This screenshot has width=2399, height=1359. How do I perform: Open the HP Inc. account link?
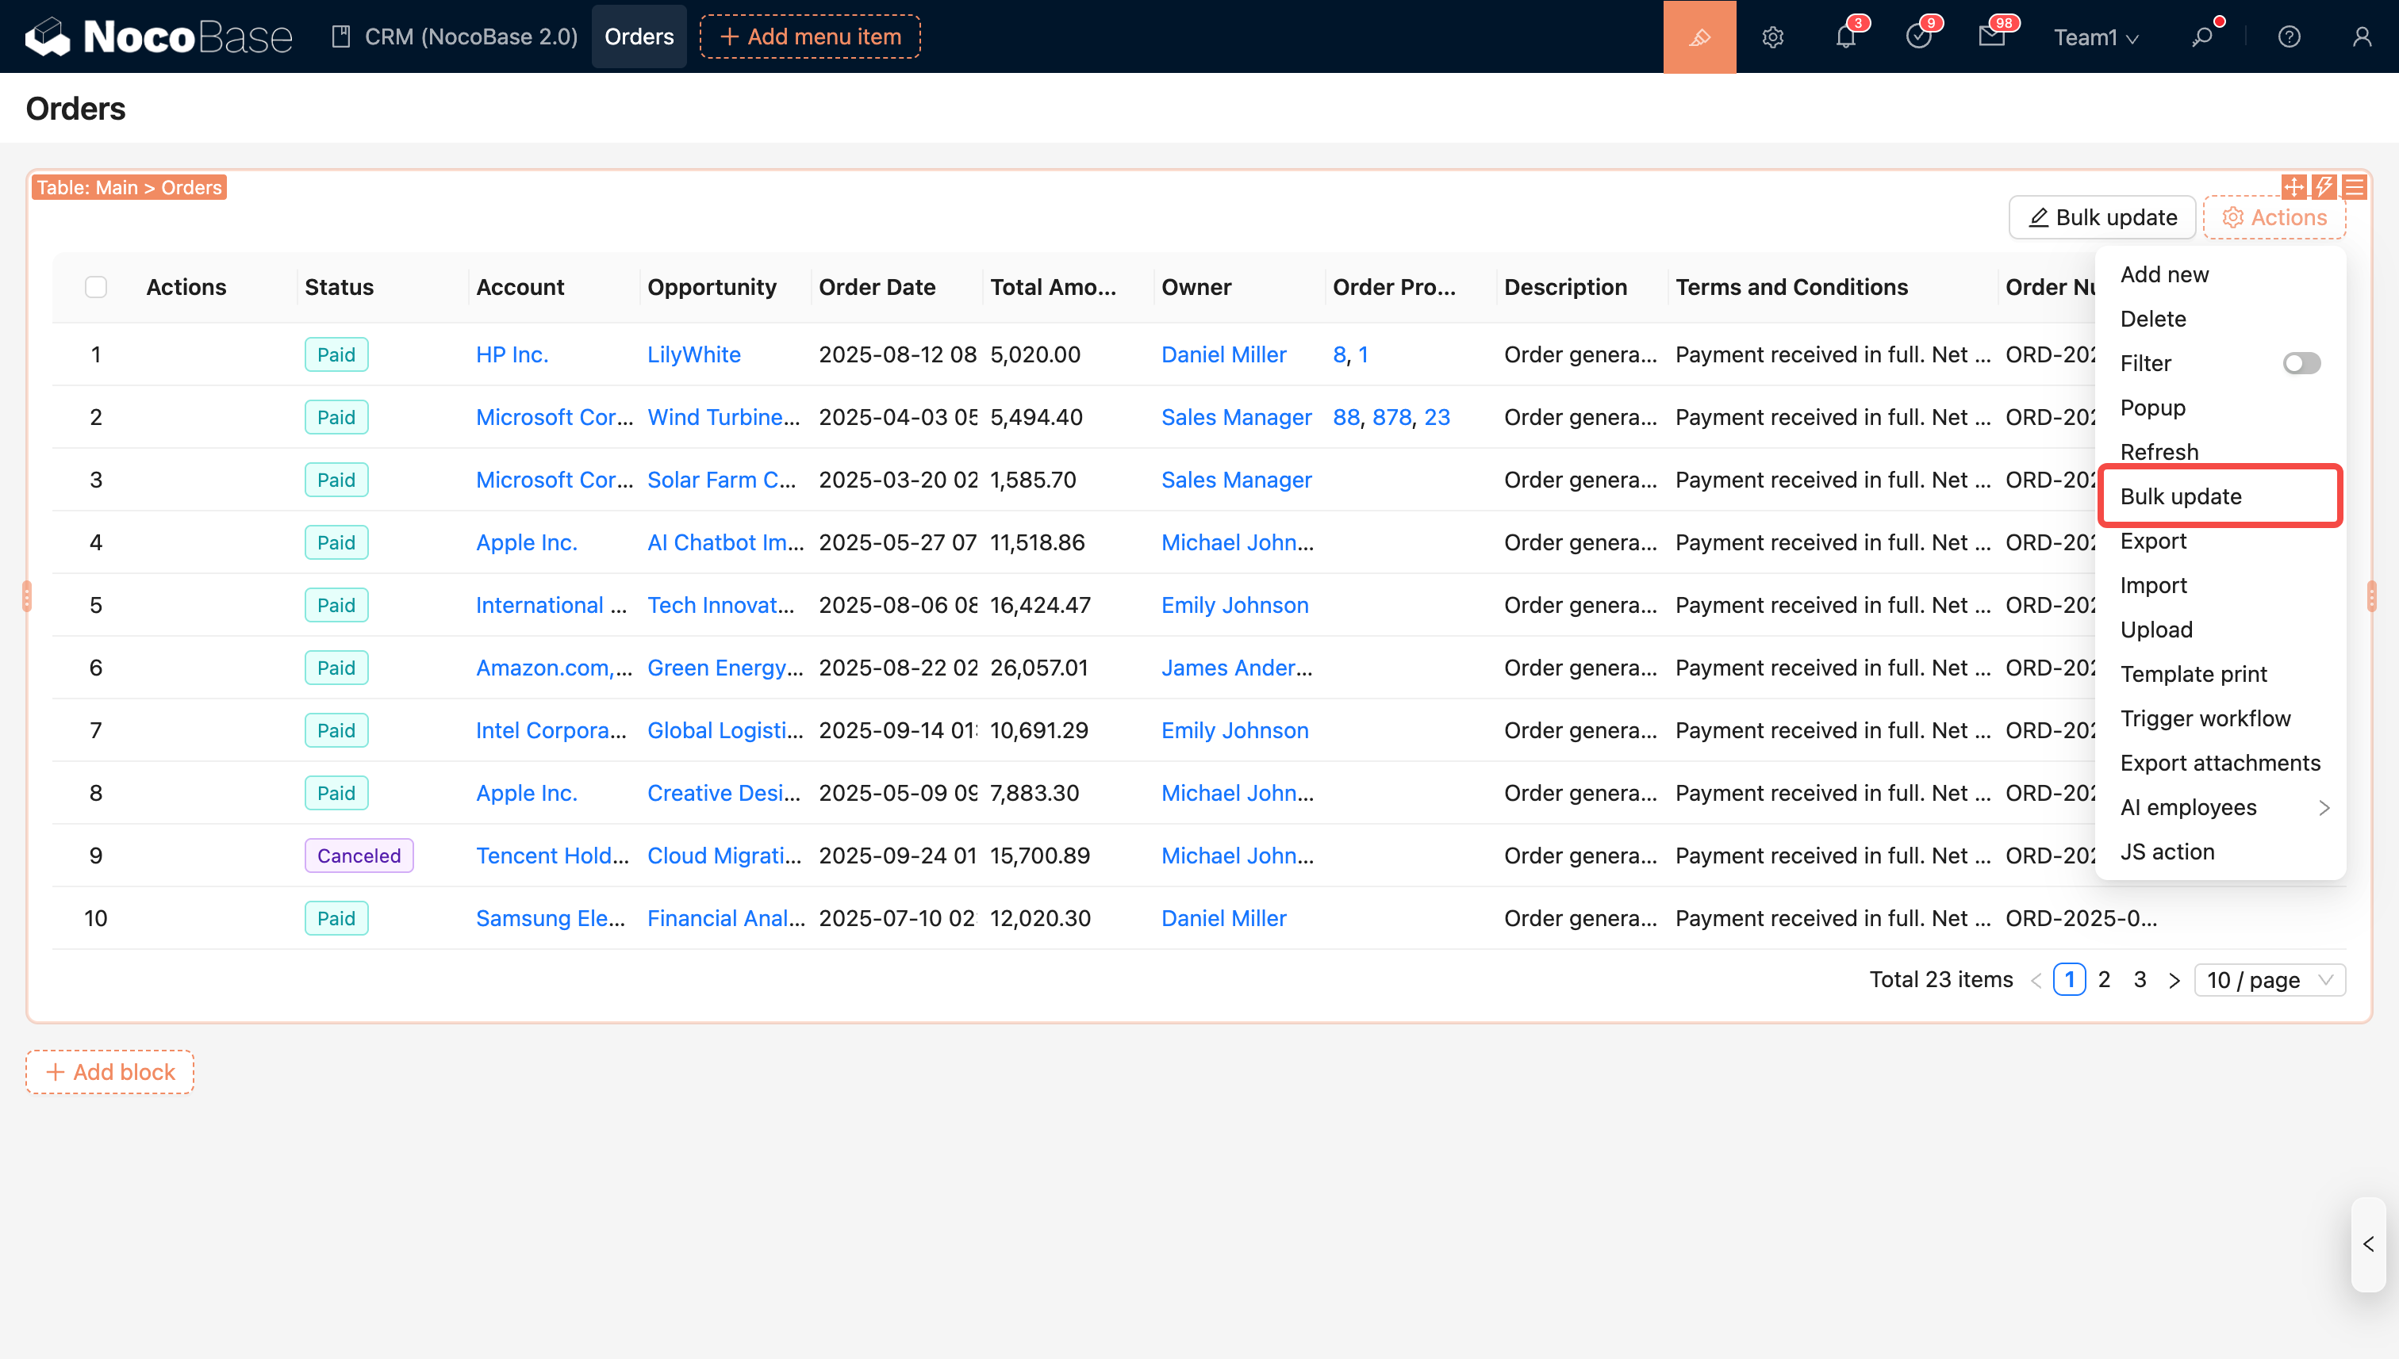tap(512, 354)
